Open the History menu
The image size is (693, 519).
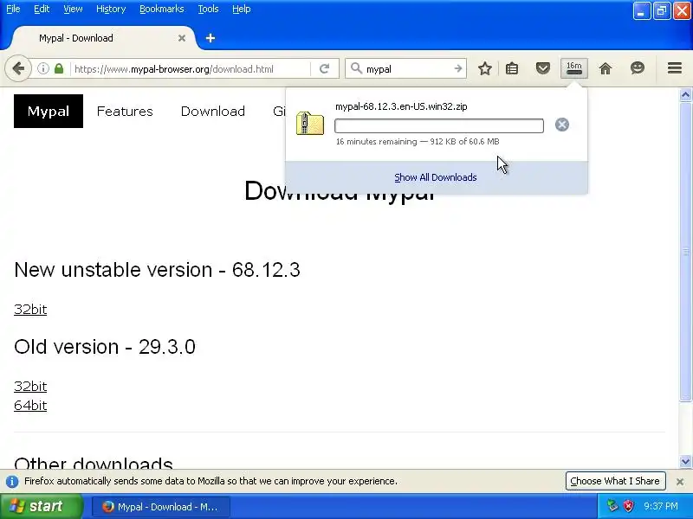(111, 9)
